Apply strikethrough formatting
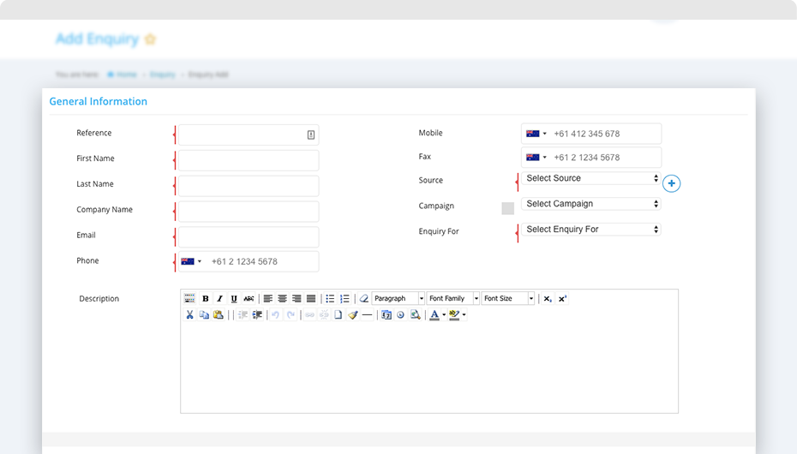 coord(249,299)
